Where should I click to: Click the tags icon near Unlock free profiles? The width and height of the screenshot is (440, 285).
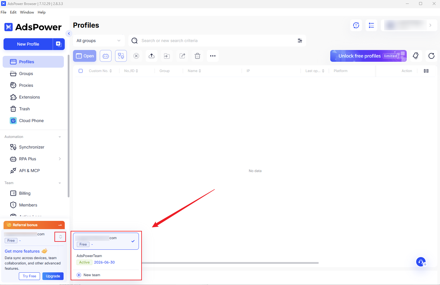tap(416, 56)
